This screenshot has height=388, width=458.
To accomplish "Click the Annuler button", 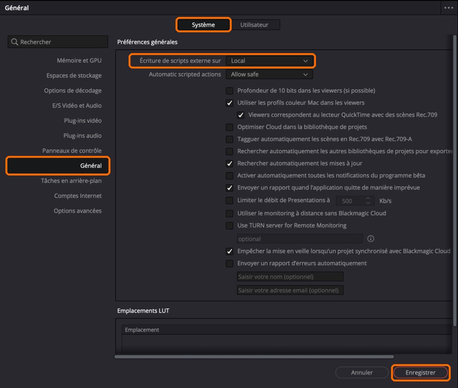I will (x=362, y=372).
